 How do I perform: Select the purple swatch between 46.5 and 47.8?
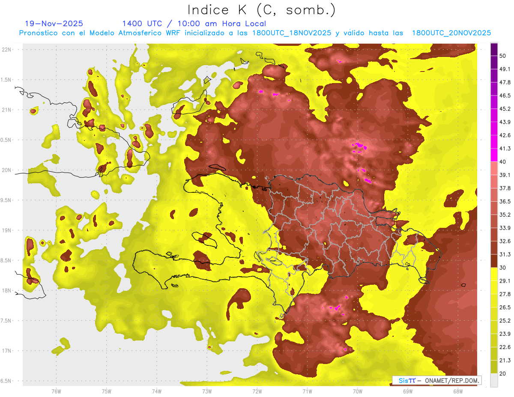[x=494, y=89]
